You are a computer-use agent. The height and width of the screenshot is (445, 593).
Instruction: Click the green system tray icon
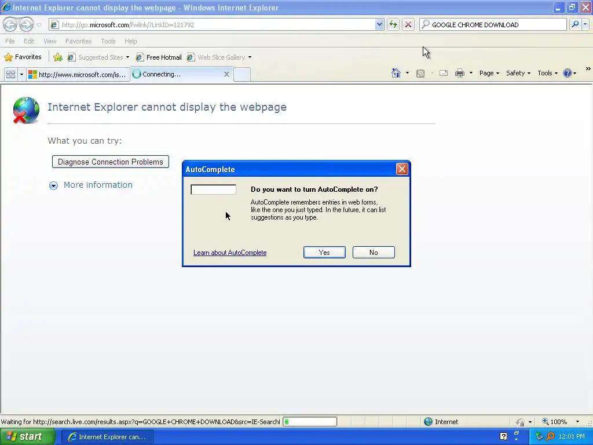click(539, 437)
